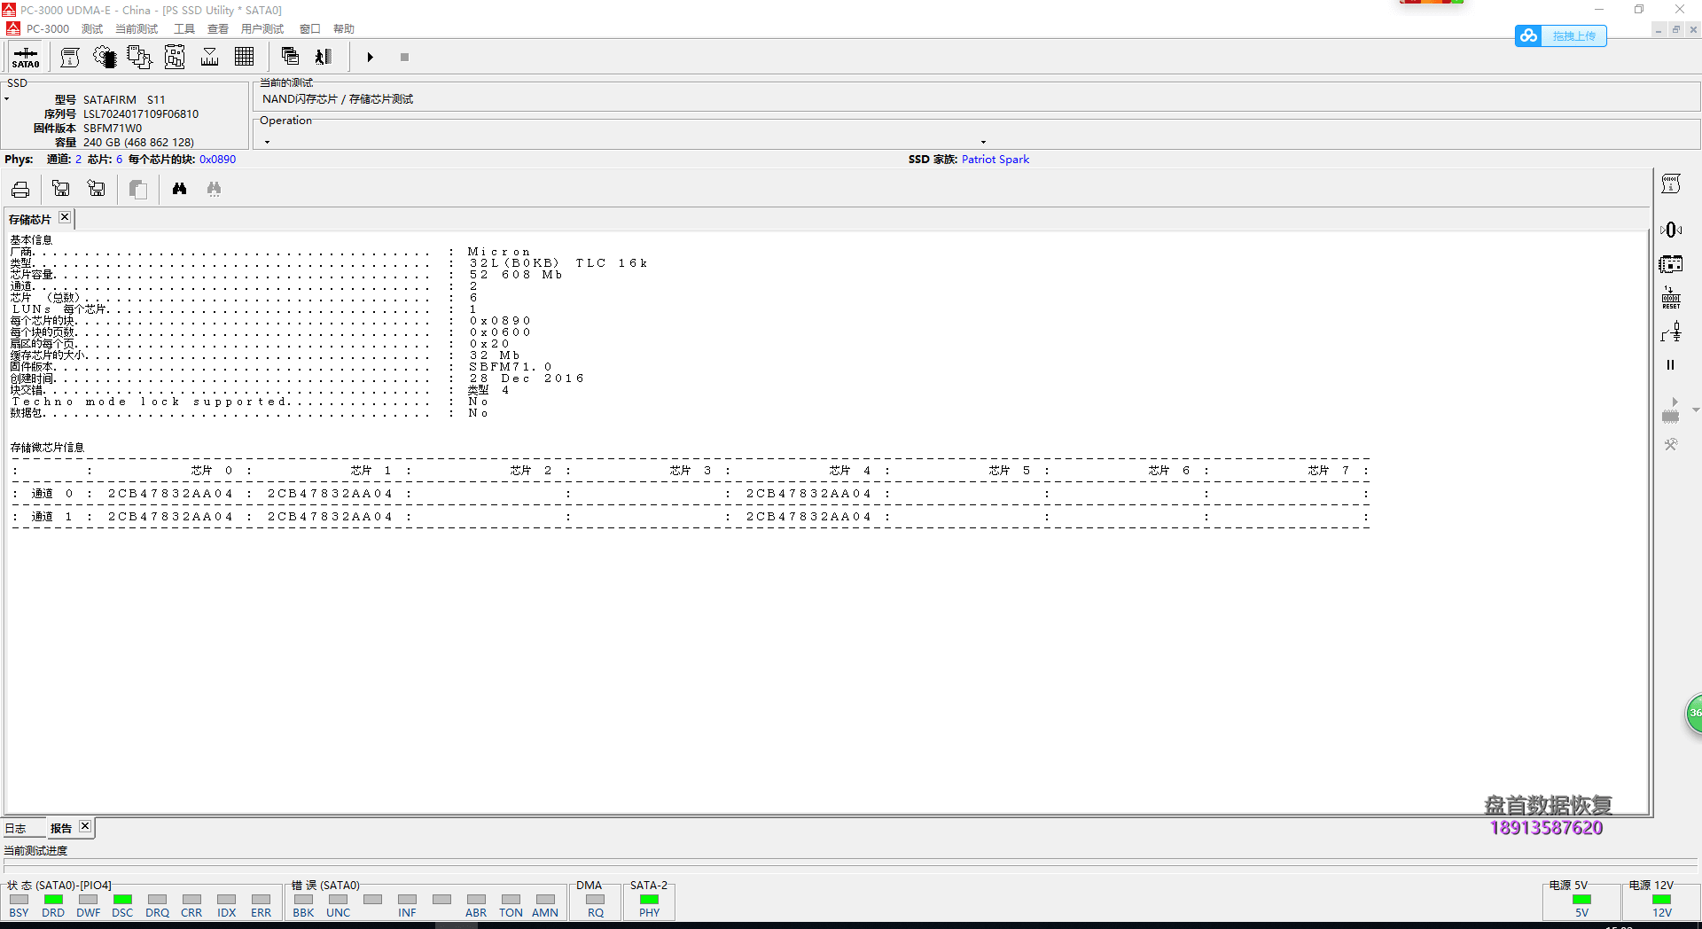
Task: Click the blue cloud upload button
Action: [x=1561, y=35]
